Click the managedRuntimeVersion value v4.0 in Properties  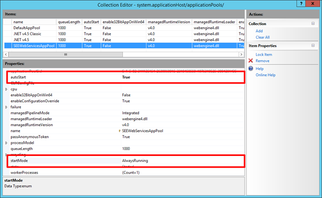pos(126,125)
